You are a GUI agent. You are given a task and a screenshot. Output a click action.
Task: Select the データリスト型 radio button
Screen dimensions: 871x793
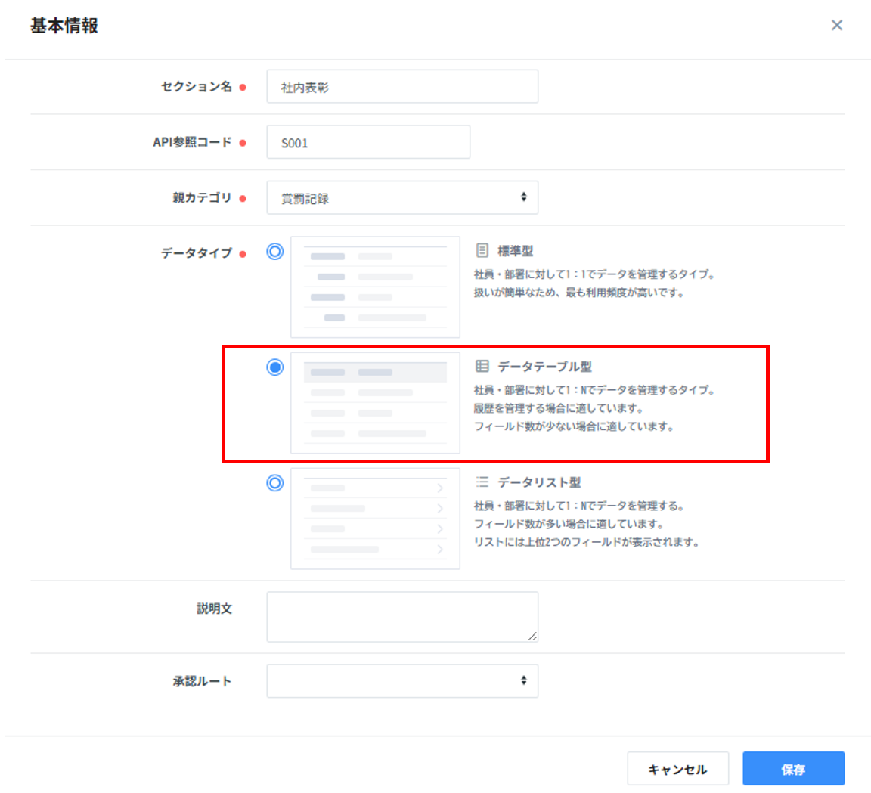click(x=275, y=483)
